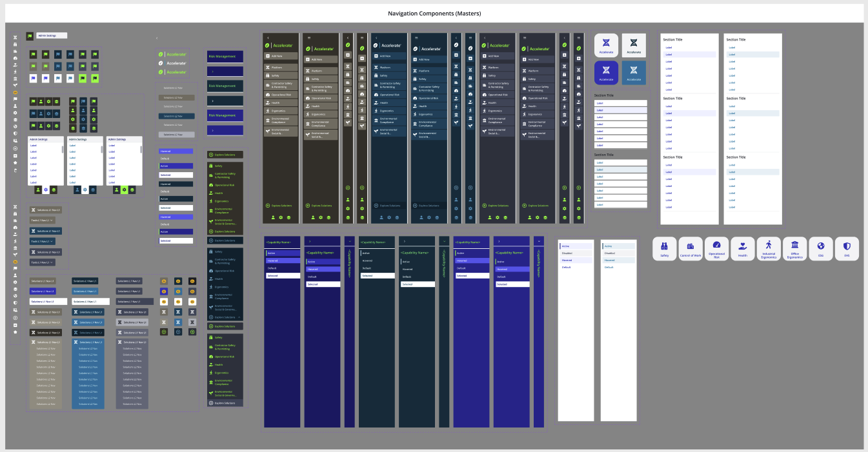Click the Accelerate logo in leftmost brown sidebar
868x452 pixels.
pos(279,46)
